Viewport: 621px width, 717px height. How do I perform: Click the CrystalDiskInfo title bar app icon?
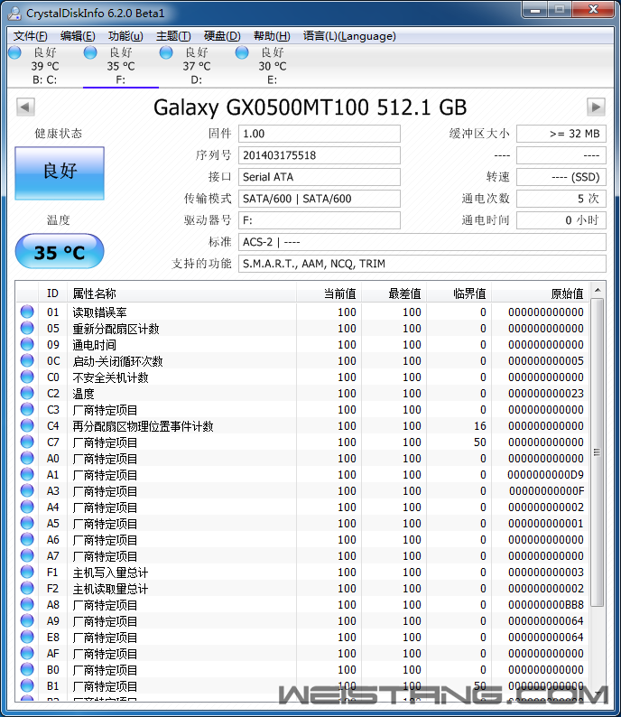coord(14,13)
